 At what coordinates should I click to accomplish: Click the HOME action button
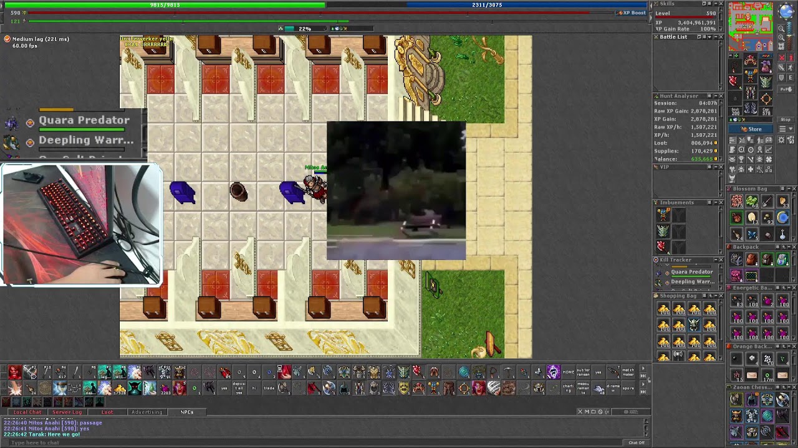point(568,372)
